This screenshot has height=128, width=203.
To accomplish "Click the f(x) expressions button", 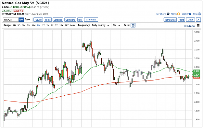I will coord(80,20).
